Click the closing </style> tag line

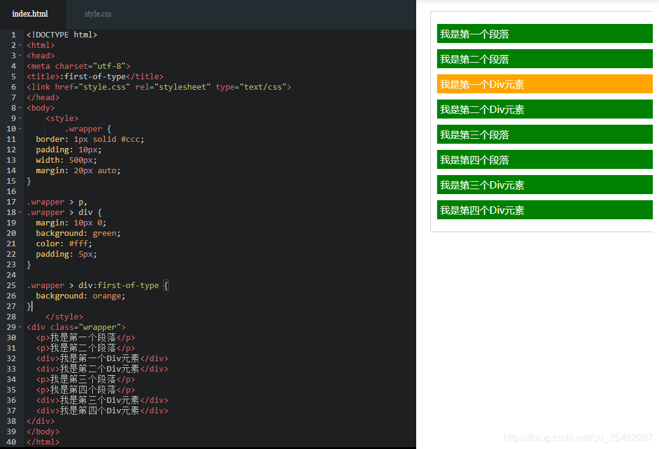(65, 317)
